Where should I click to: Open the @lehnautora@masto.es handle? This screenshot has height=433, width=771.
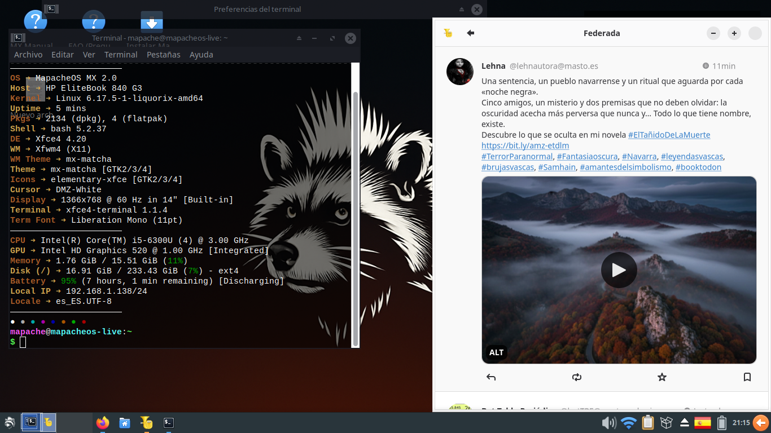pyautogui.click(x=554, y=66)
